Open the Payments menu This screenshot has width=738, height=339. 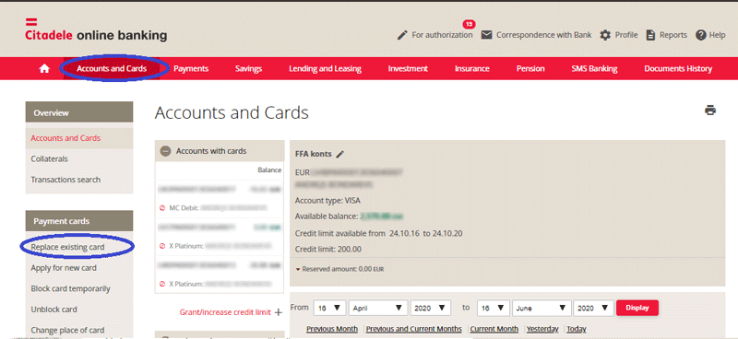191,69
